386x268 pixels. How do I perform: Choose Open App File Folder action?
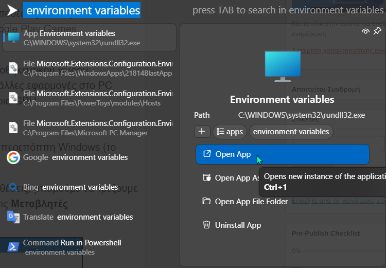(283, 202)
